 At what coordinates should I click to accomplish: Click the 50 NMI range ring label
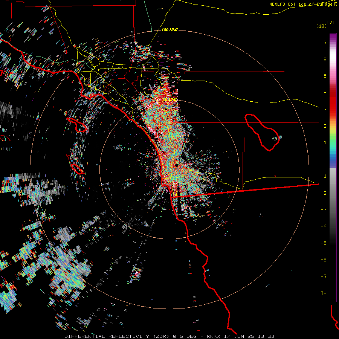click(x=170, y=100)
